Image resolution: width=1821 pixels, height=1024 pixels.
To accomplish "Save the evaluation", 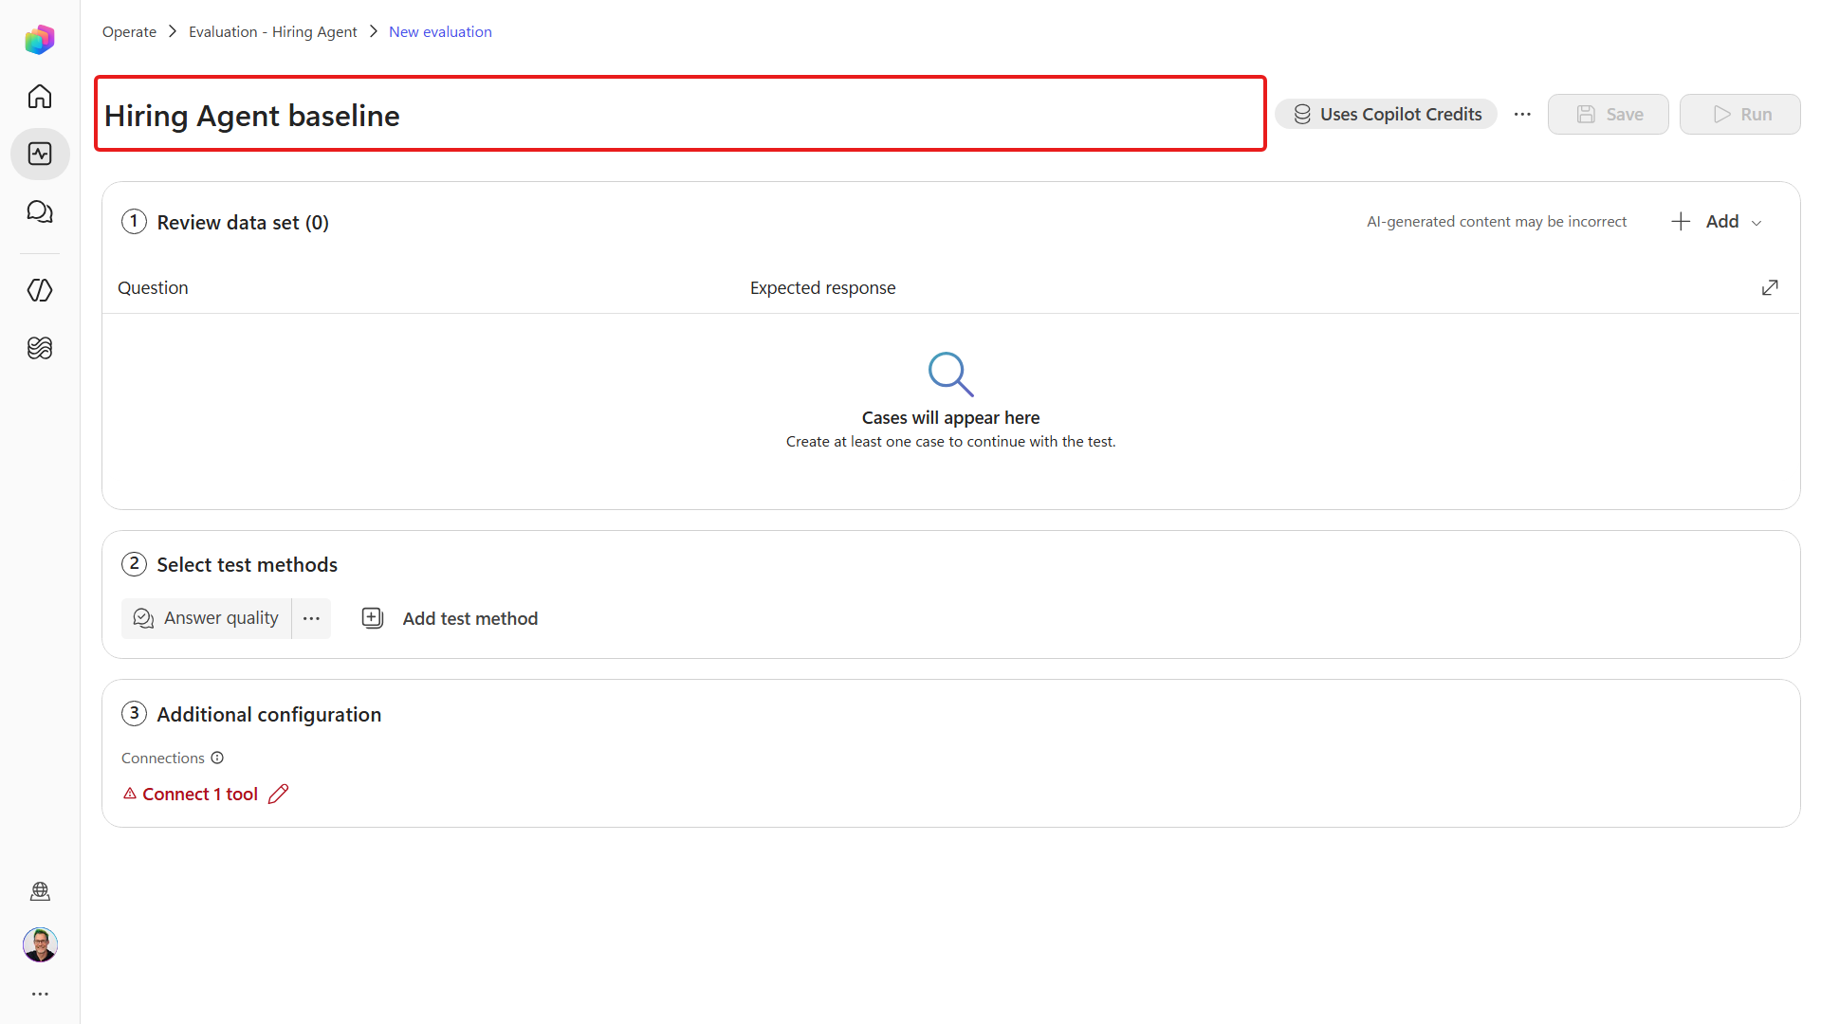I will [1608, 115].
